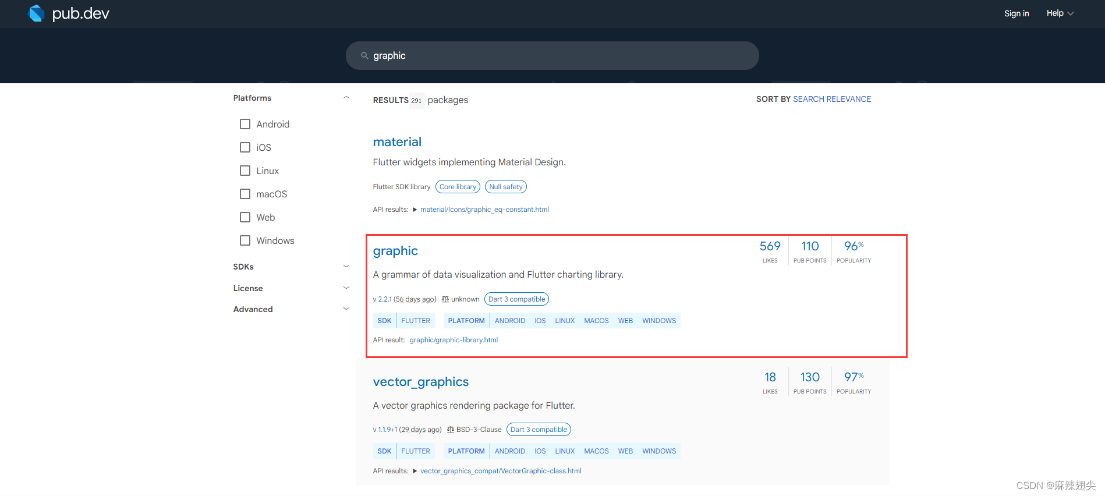Open material/Icons/graphic_eq-constant.html API link
This screenshot has height=496, width=1105.
[484, 210]
